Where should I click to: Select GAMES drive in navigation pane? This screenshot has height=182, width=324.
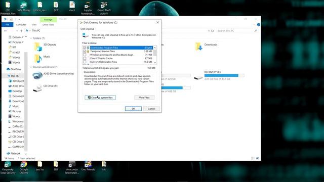click(16, 147)
